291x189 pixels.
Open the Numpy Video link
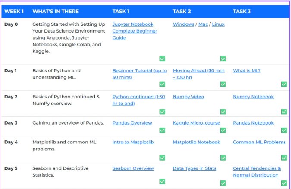coord(188,97)
